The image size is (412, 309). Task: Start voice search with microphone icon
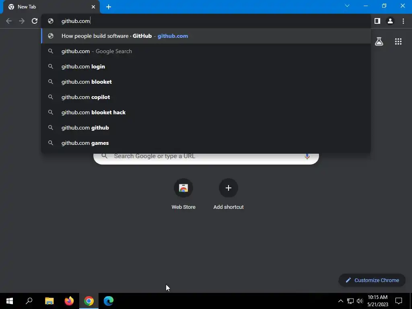(307, 157)
